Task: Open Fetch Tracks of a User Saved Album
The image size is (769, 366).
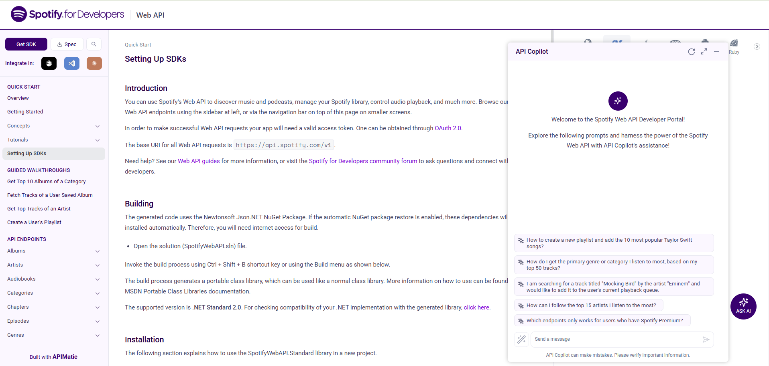Action: [x=50, y=195]
